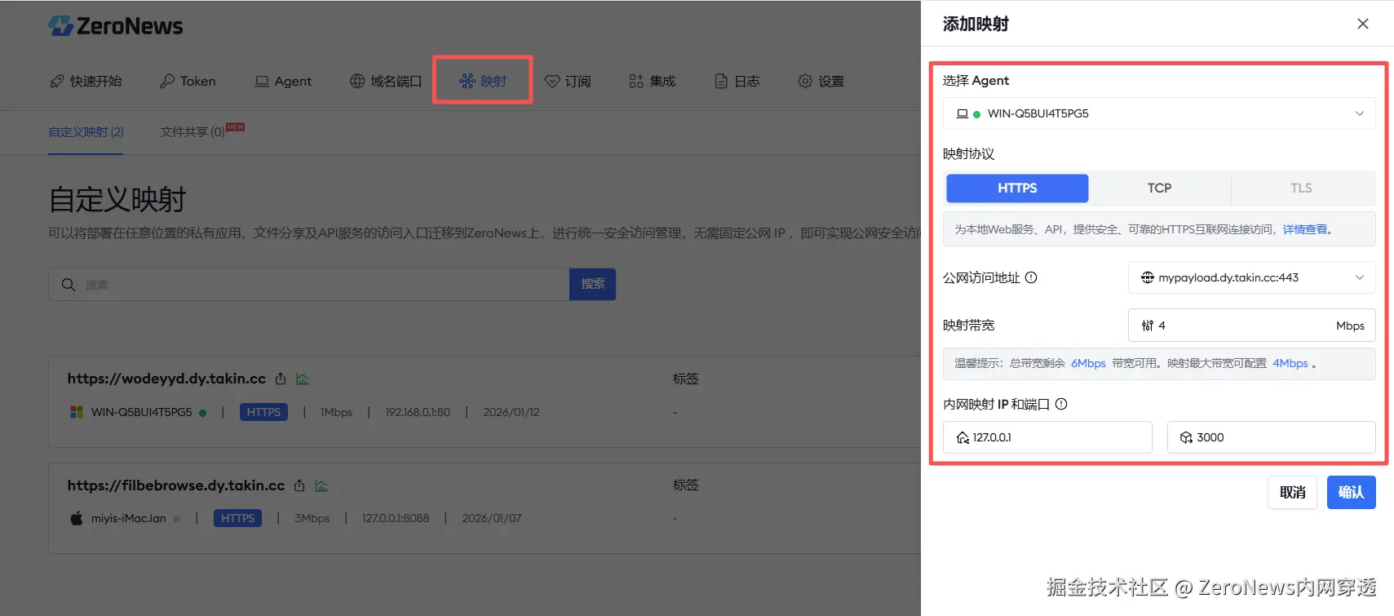Choose the TCP protocol option

1159,188
